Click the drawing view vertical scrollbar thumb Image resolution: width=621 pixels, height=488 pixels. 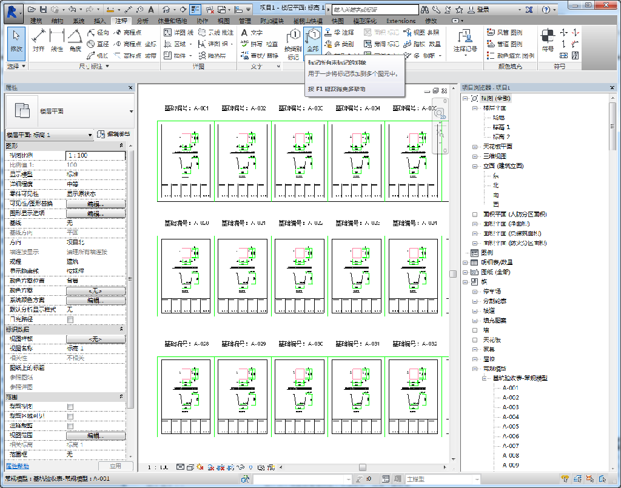pos(454,274)
